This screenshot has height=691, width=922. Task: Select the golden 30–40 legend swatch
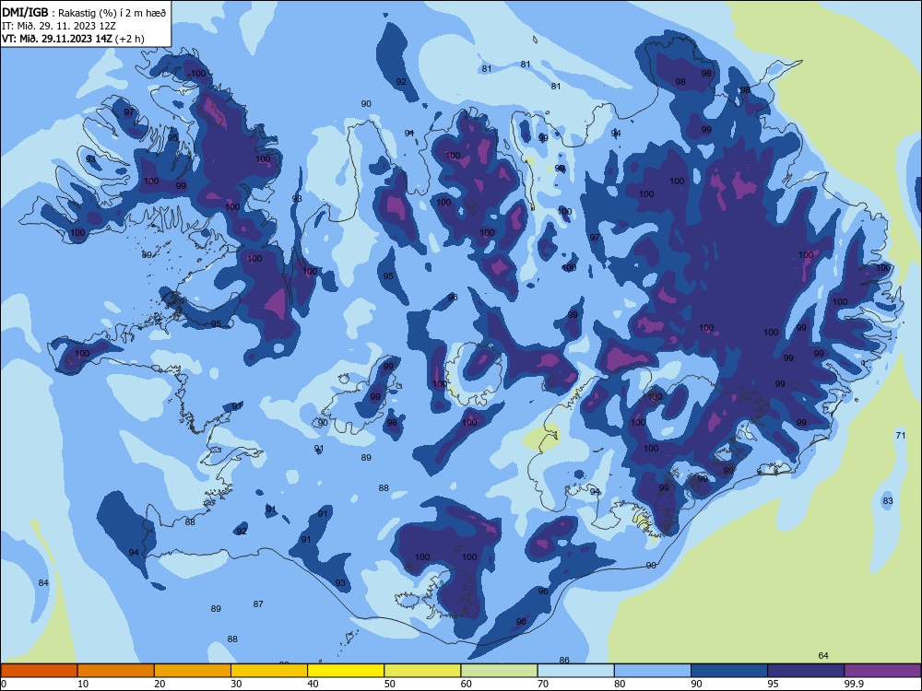(269, 671)
